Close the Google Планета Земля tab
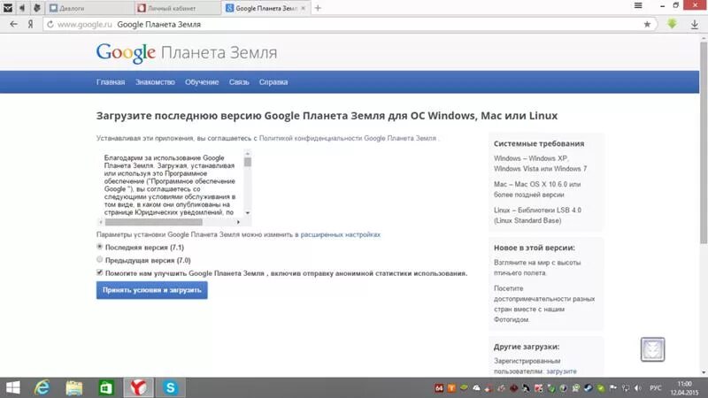Screen dimensions: 708x398 click(303, 8)
